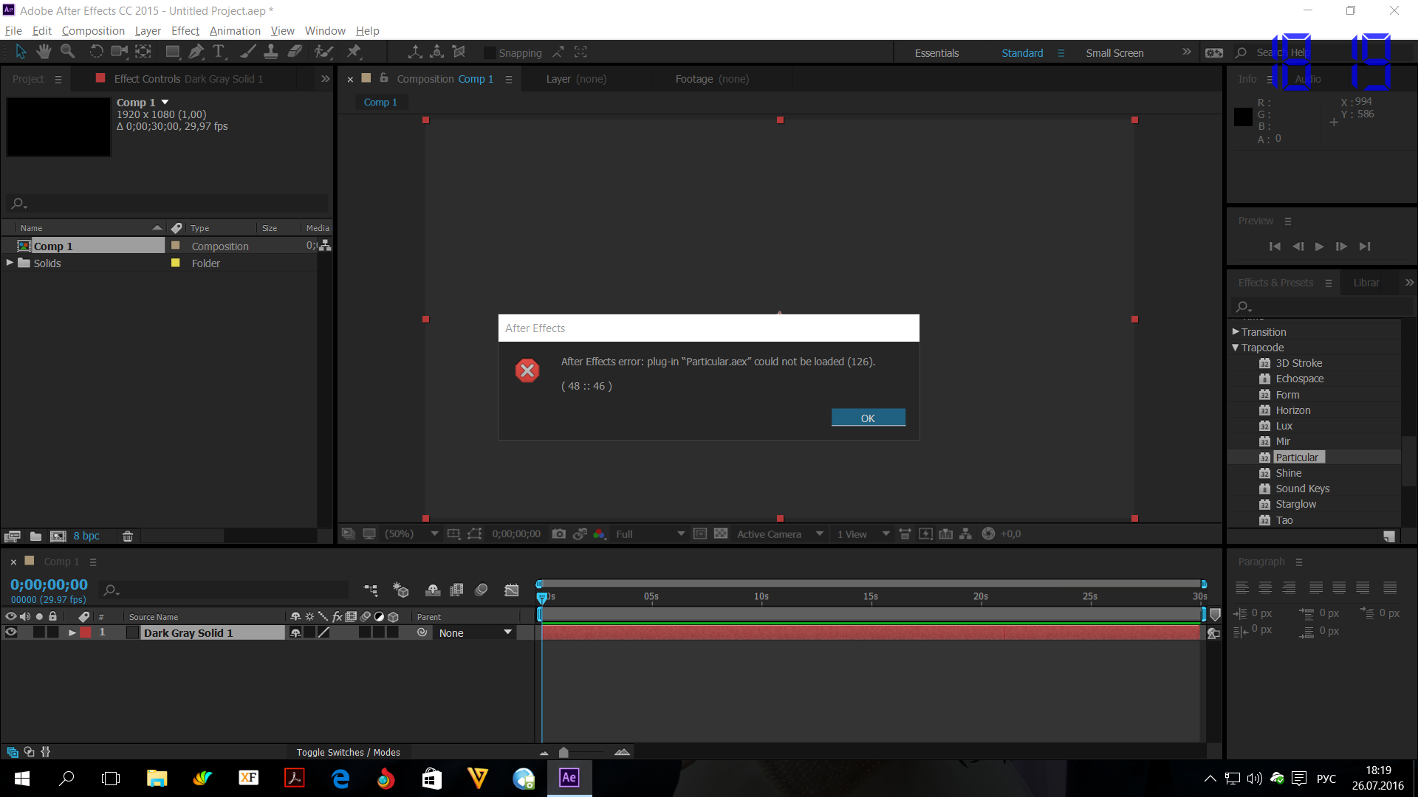
Task: Select the Brush tool
Action: (248, 52)
